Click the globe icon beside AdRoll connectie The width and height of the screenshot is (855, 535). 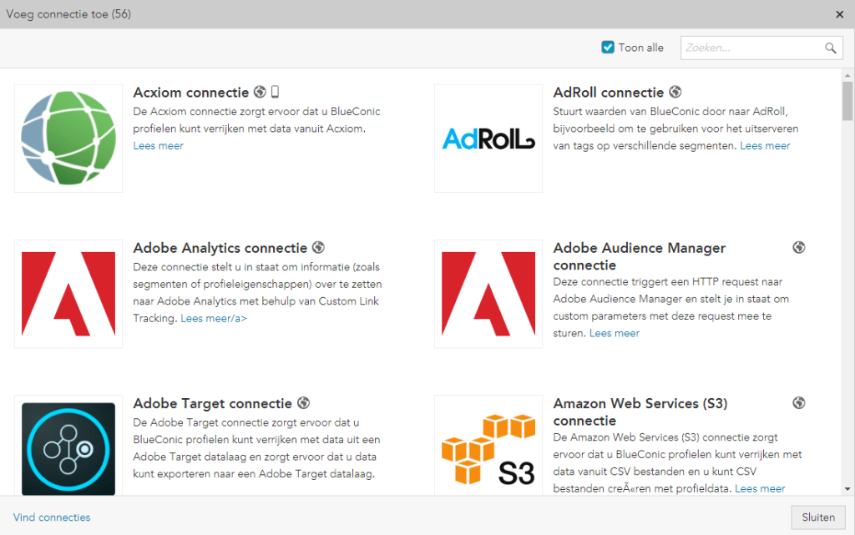pyautogui.click(x=675, y=93)
